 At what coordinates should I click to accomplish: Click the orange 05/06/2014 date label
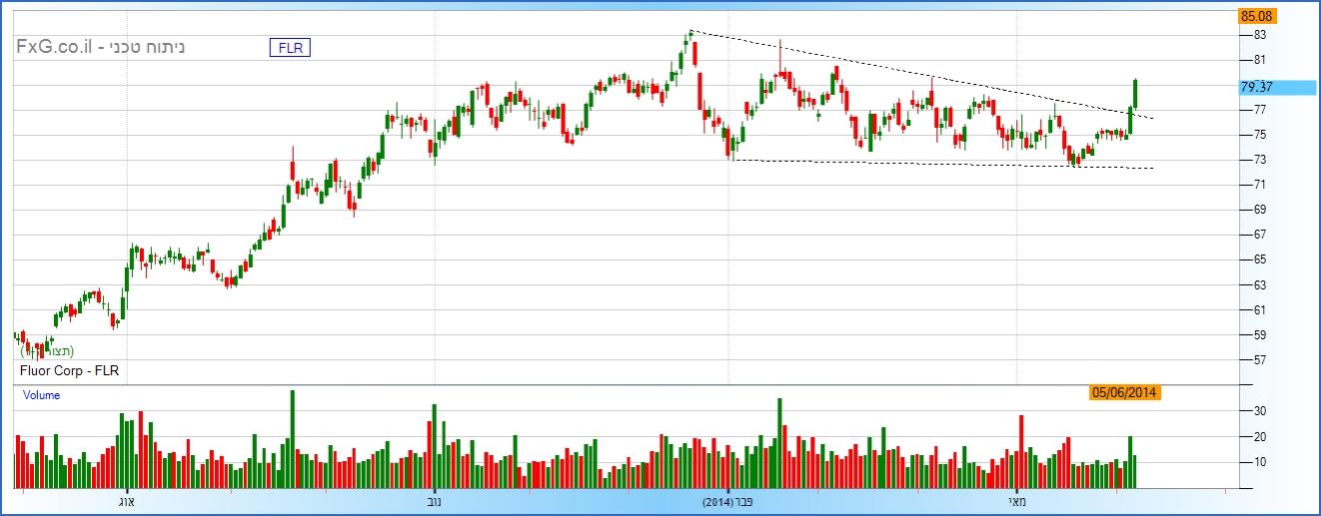(1124, 393)
